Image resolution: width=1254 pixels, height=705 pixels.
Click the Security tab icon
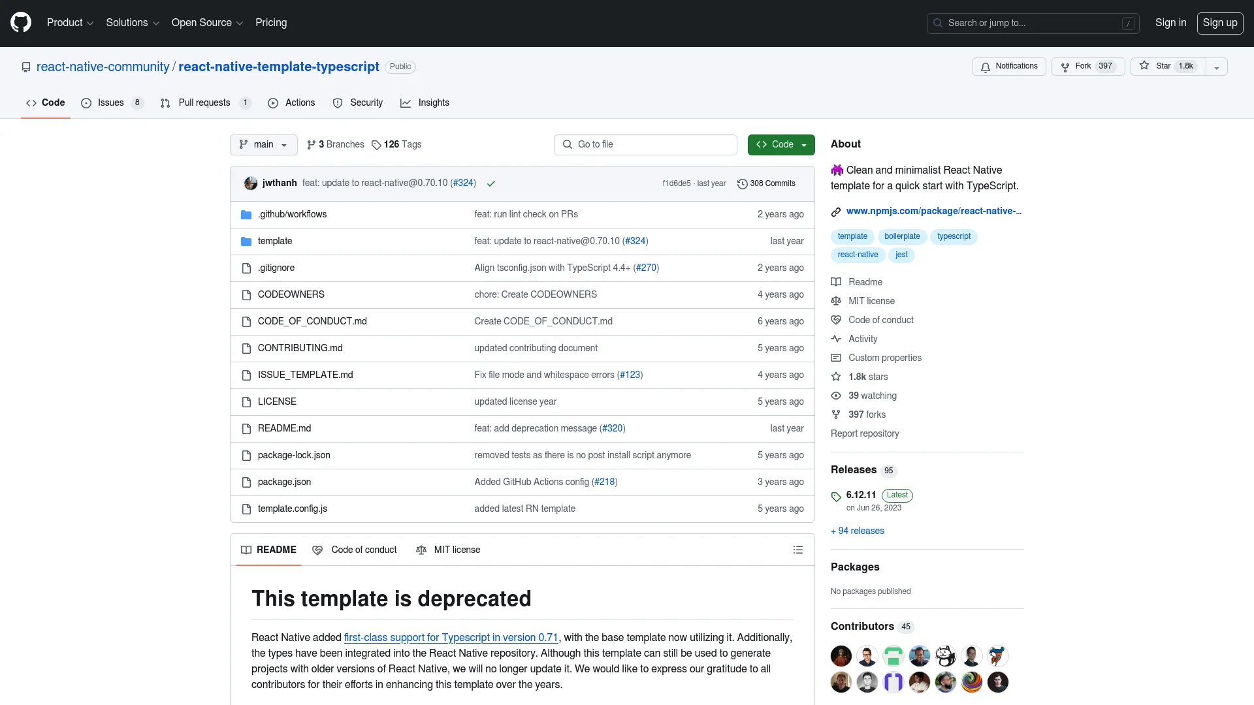pos(338,102)
